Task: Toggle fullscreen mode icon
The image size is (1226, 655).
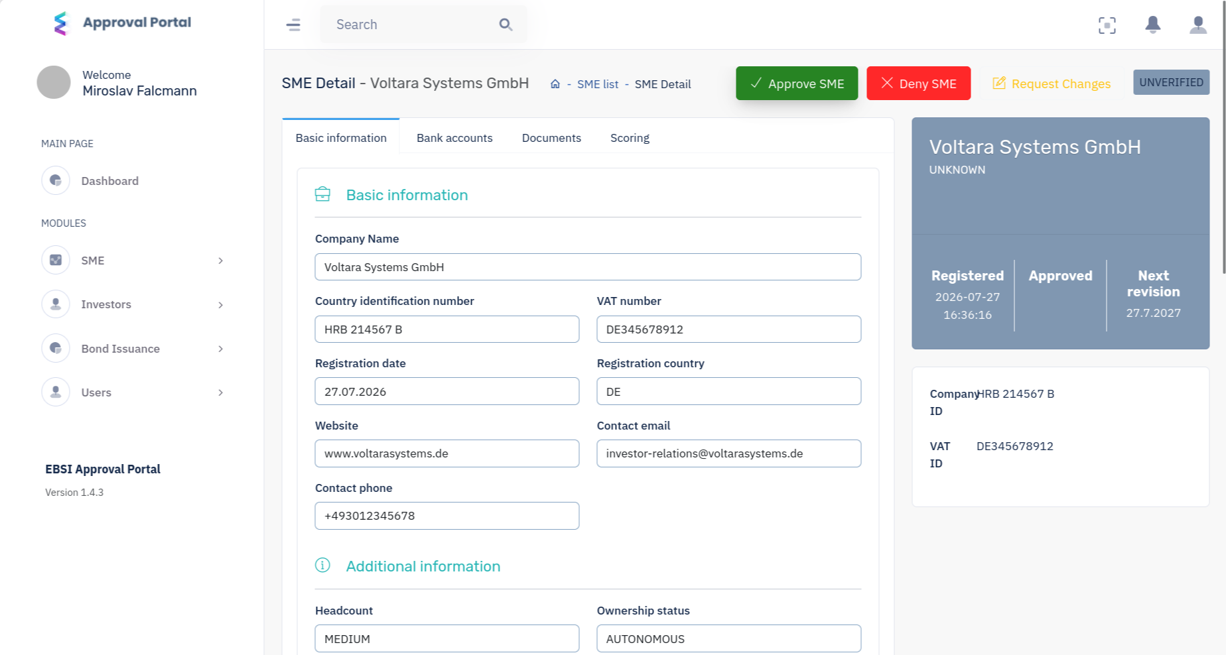Action: [1107, 25]
